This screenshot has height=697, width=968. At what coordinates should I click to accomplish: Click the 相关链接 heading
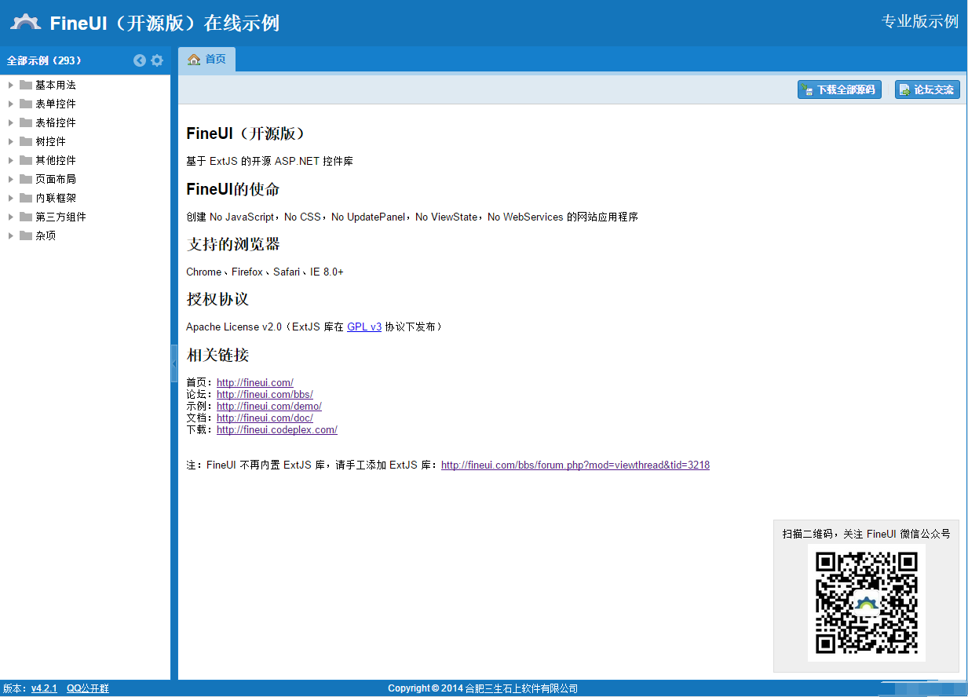coord(217,355)
